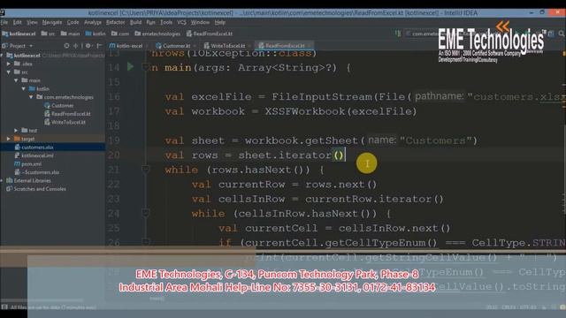Run main via the green gutter arrow
Screen dimensions: 566x318
(x=130, y=67)
